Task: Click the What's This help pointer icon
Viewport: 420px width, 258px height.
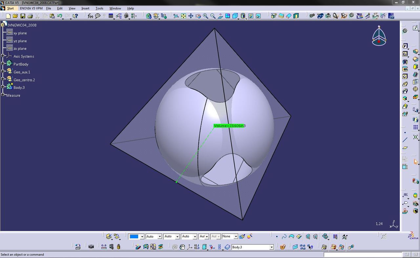Action: pyautogui.click(x=75, y=16)
